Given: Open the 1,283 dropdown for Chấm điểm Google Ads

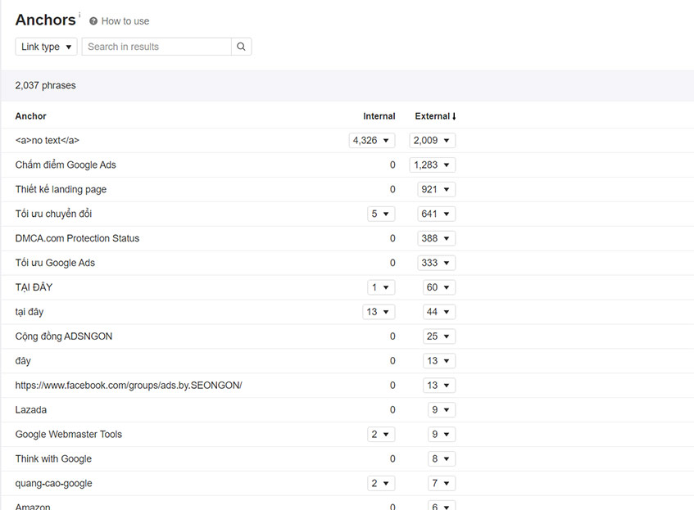Looking at the screenshot, I should click(432, 165).
